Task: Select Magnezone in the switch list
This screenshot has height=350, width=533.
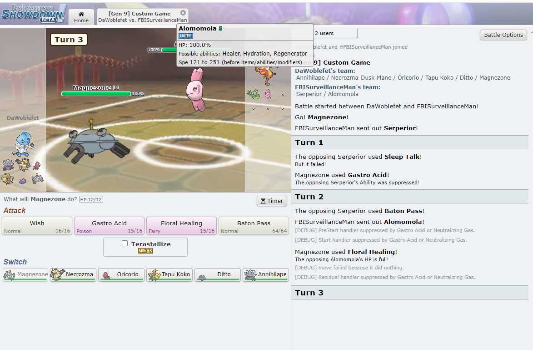Action: click(x=25, y=274)
